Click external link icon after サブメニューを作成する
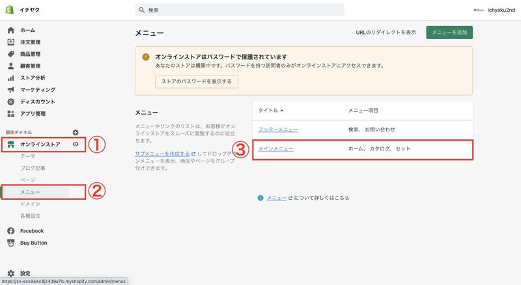The height and width of the screenshot is (285, 521). (x=193, y=154)
